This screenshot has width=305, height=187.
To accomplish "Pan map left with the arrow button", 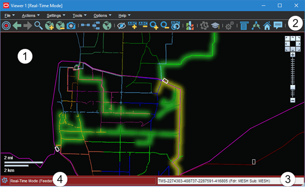I will (287, 44).
